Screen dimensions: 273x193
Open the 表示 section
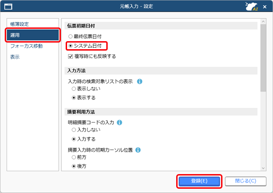15,57
